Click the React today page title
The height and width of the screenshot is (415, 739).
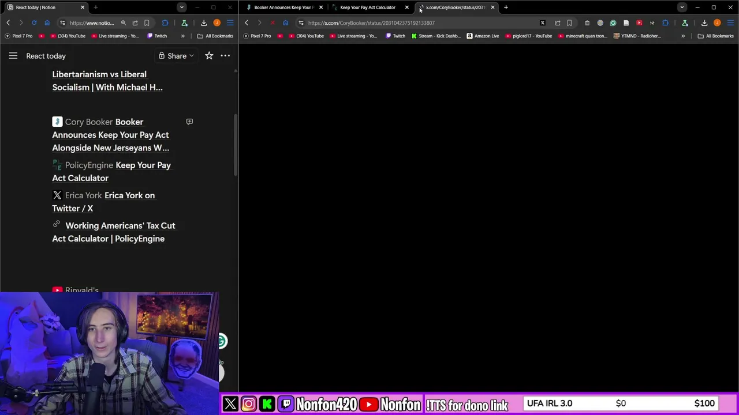(46, 56)
